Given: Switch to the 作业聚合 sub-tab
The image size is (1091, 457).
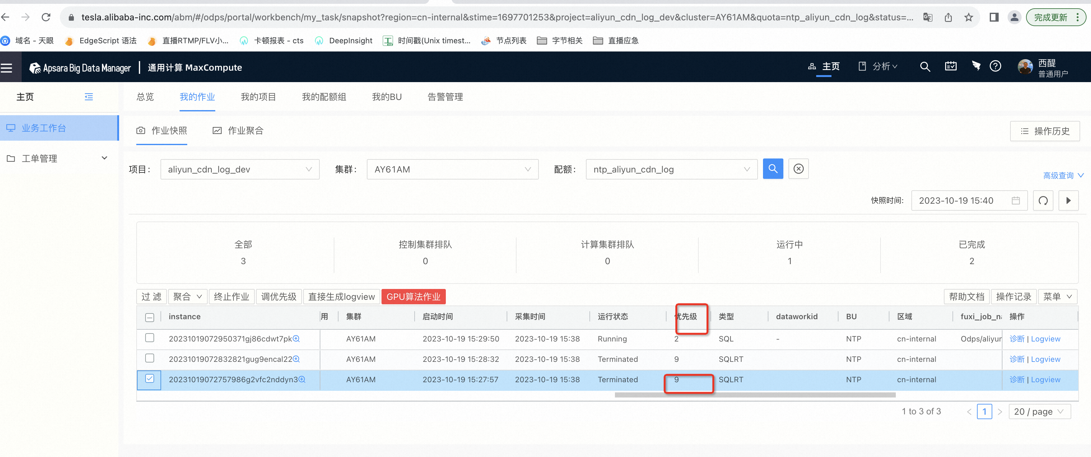Looking at the screenshot, I should pos(238,131).
